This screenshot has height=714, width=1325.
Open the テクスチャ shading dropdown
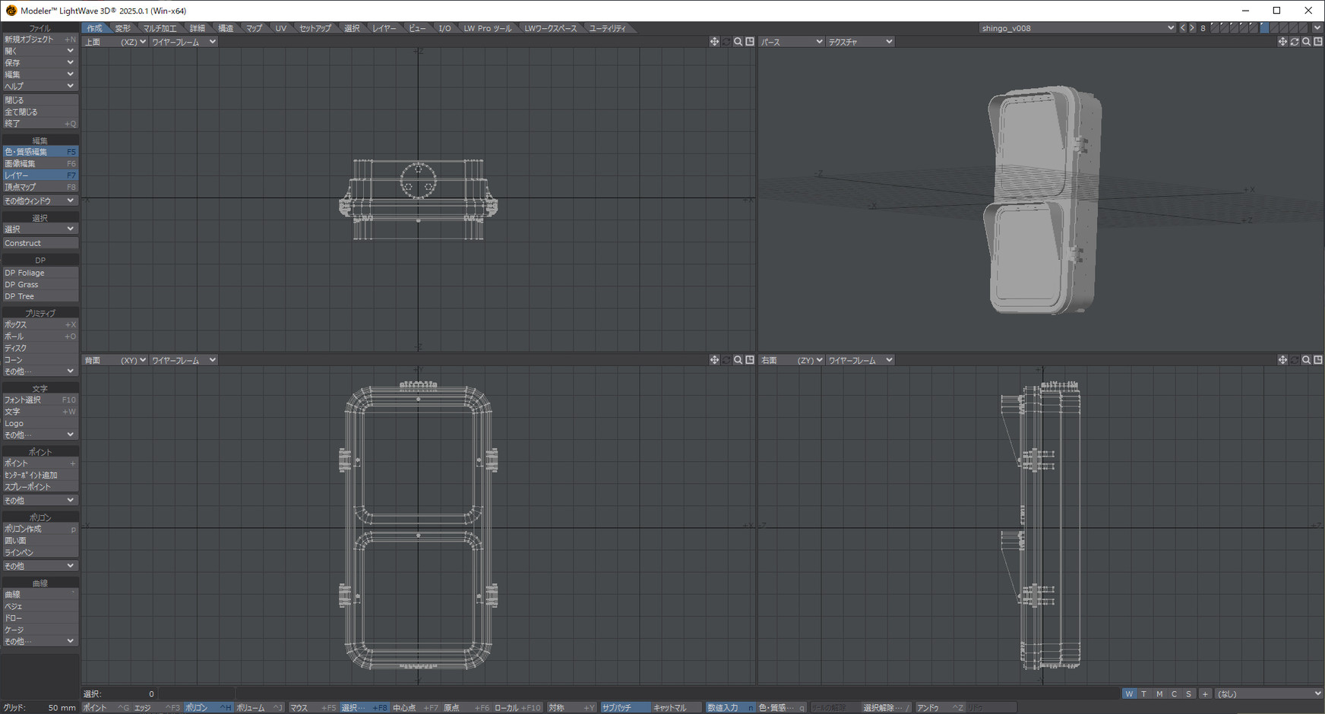coord(859,42)
